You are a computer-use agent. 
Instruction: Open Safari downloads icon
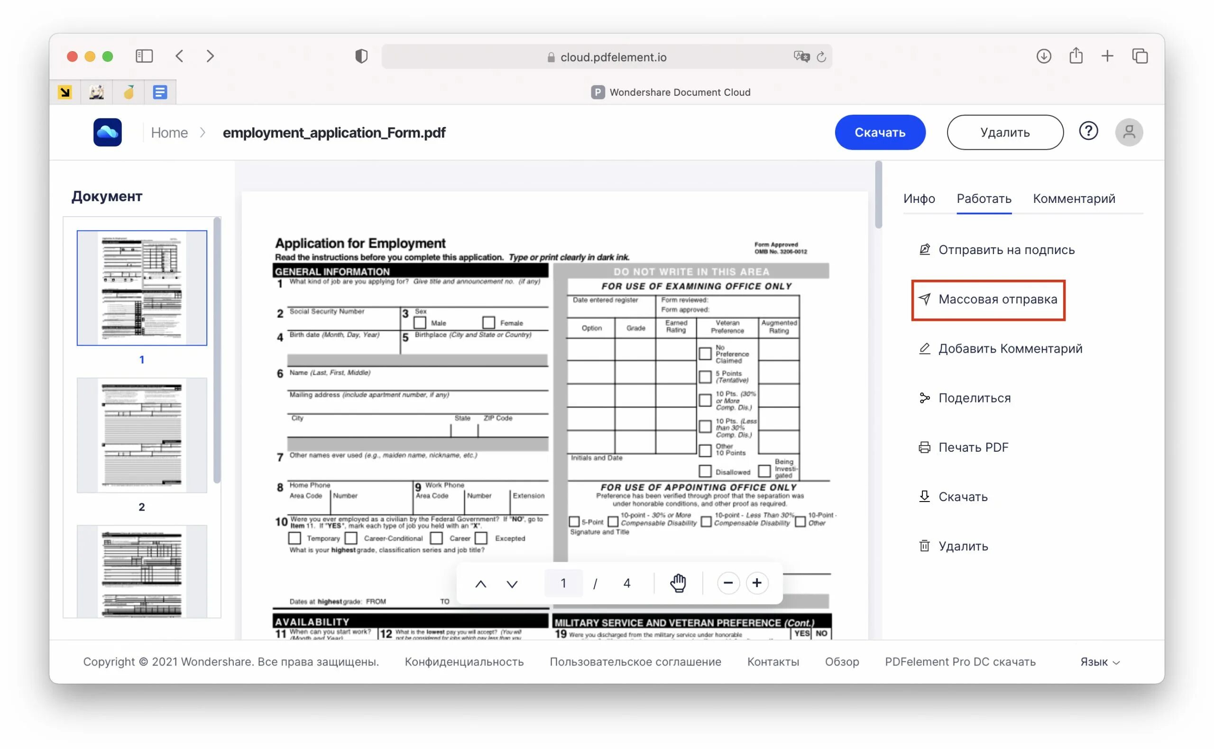click(x=1043, y=56)
